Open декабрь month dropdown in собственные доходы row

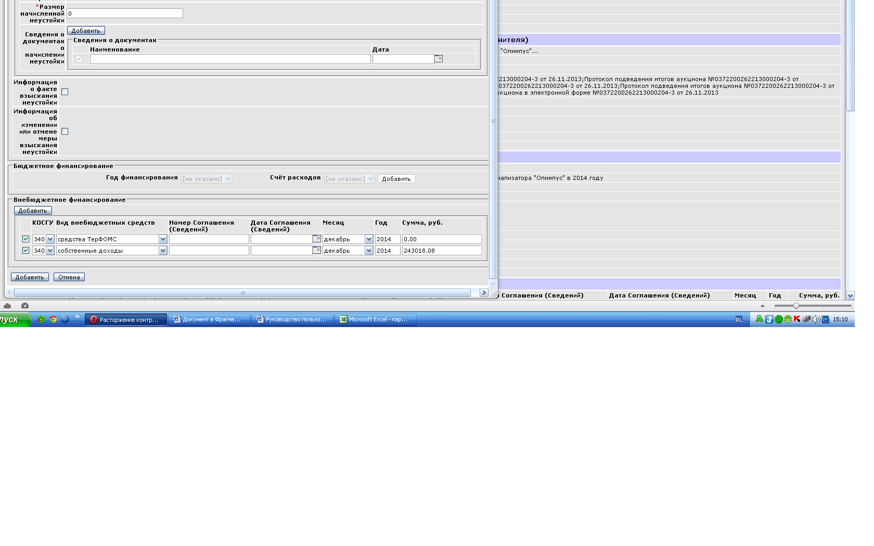pyautogui.click(x=348, y=251)
